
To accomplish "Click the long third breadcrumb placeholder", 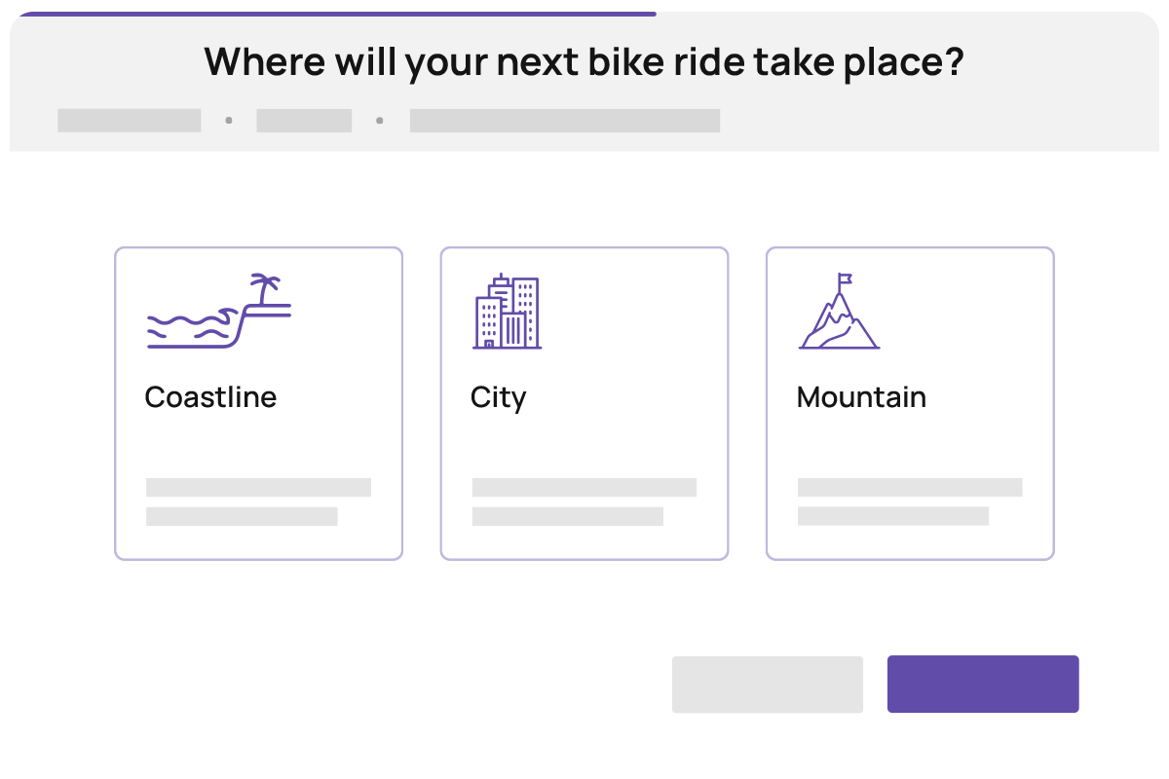I will click(565, 121).
